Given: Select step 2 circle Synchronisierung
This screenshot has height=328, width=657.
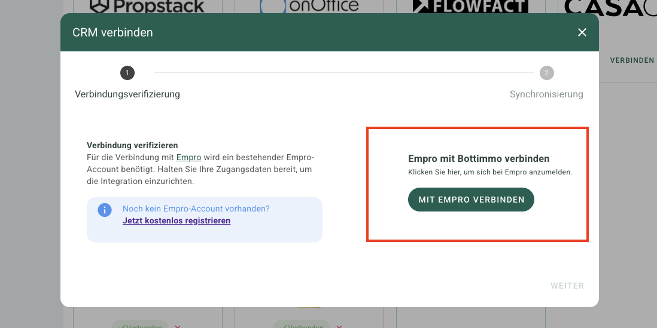Looking at the screenshot, I should click(546, 73).
